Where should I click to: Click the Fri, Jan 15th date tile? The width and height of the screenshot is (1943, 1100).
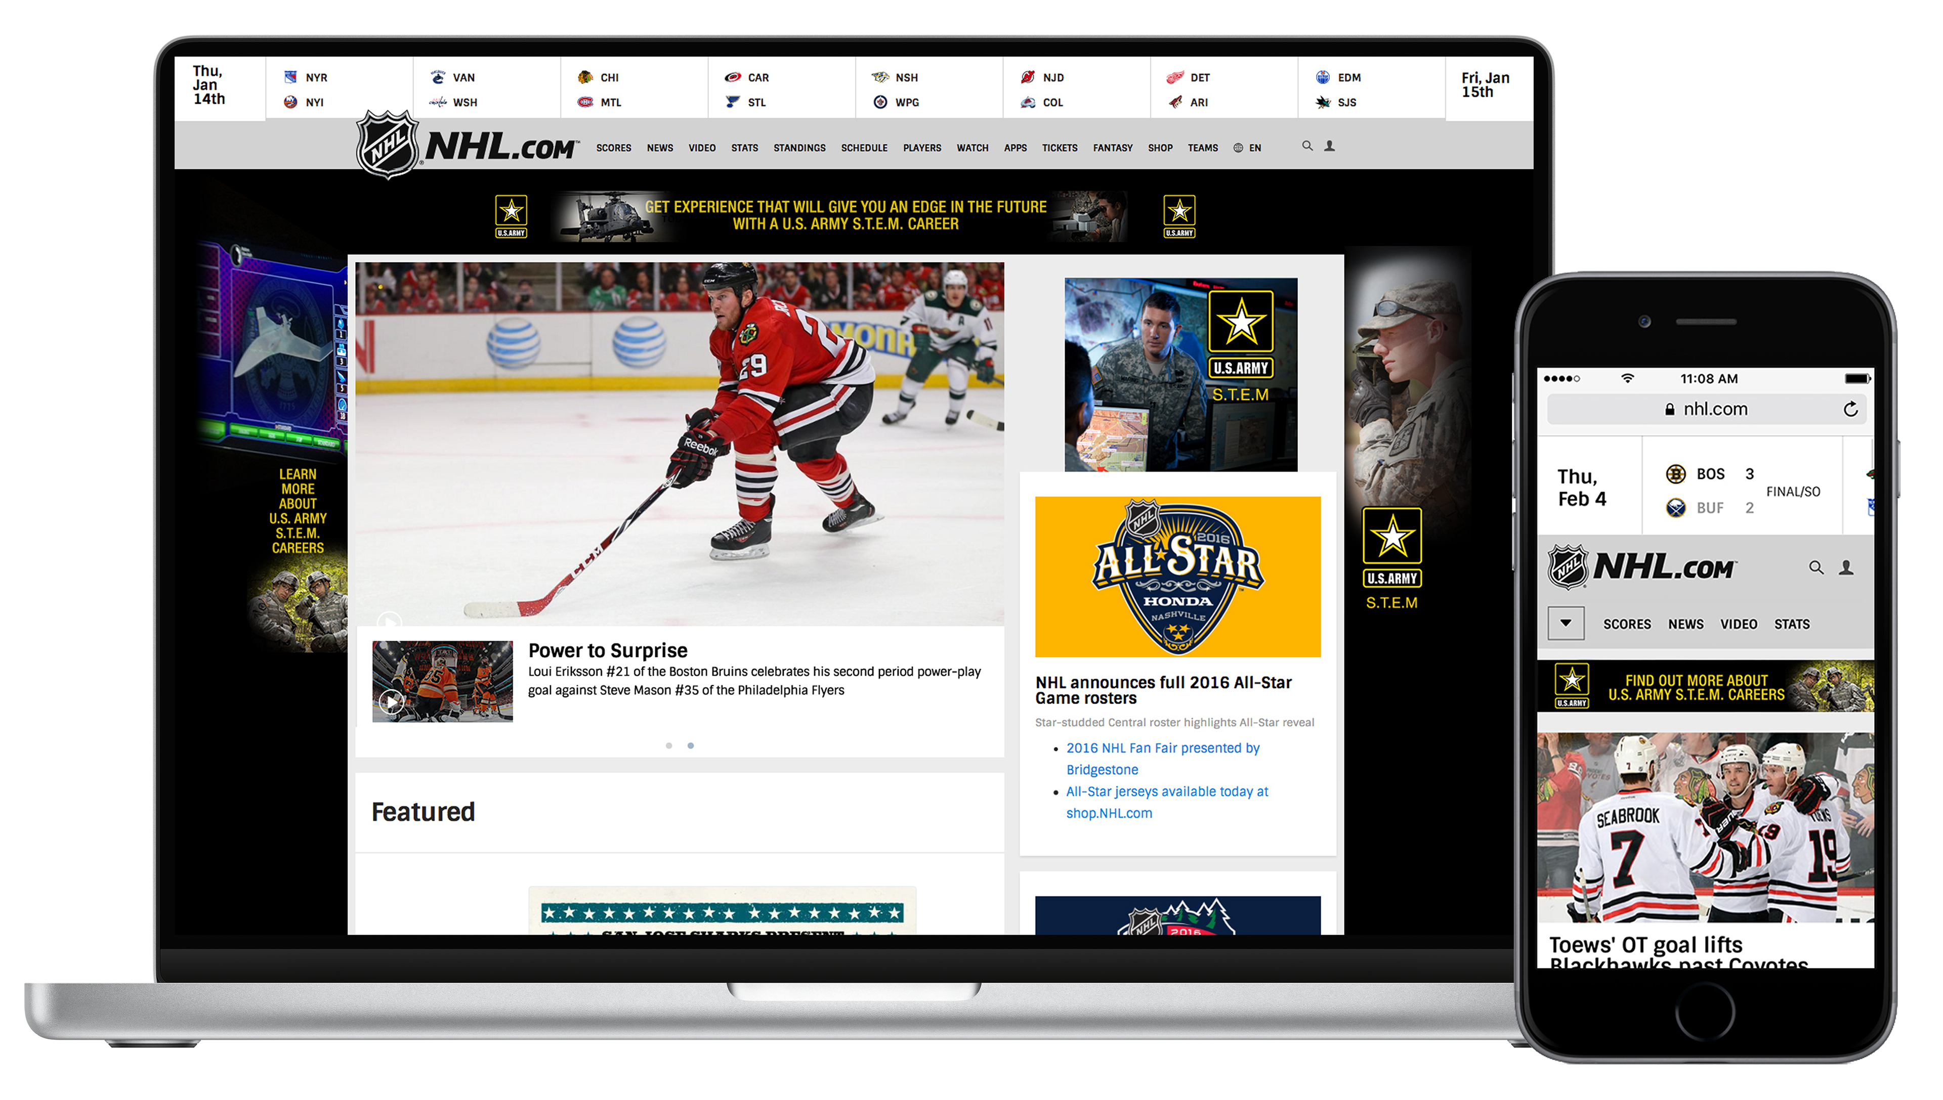click(x=1485, y=85)
